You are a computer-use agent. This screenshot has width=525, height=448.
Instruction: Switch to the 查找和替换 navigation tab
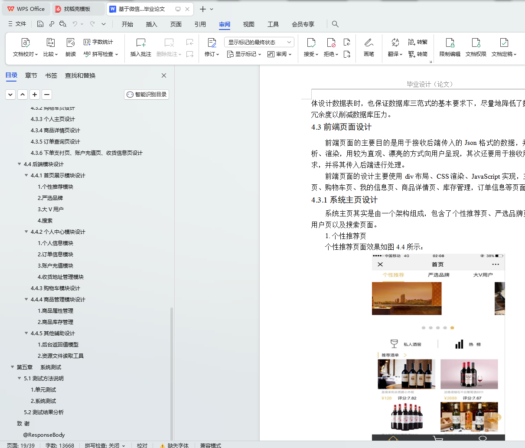pos(80,75)
